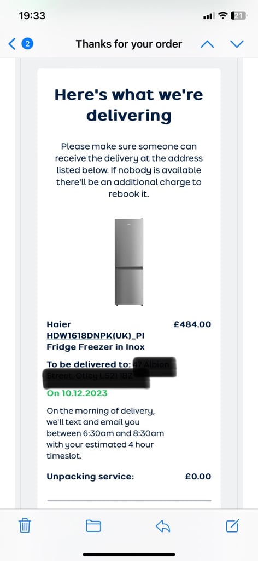
Task: Select the Thanks for your order title
Action: pos(129,44)
